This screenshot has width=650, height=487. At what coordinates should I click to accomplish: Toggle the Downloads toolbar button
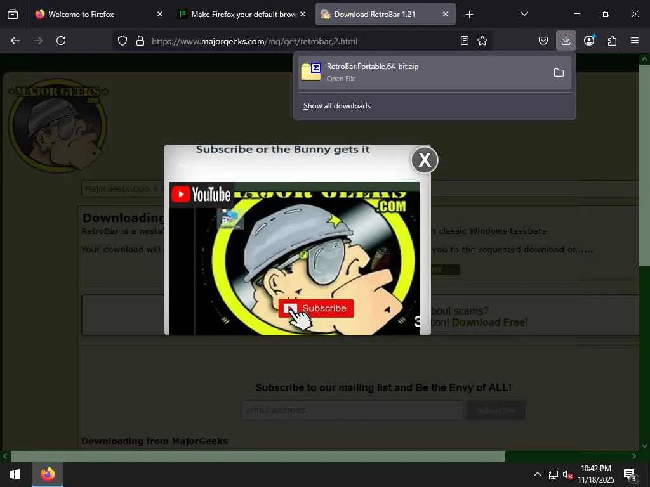tap(566, 41)
